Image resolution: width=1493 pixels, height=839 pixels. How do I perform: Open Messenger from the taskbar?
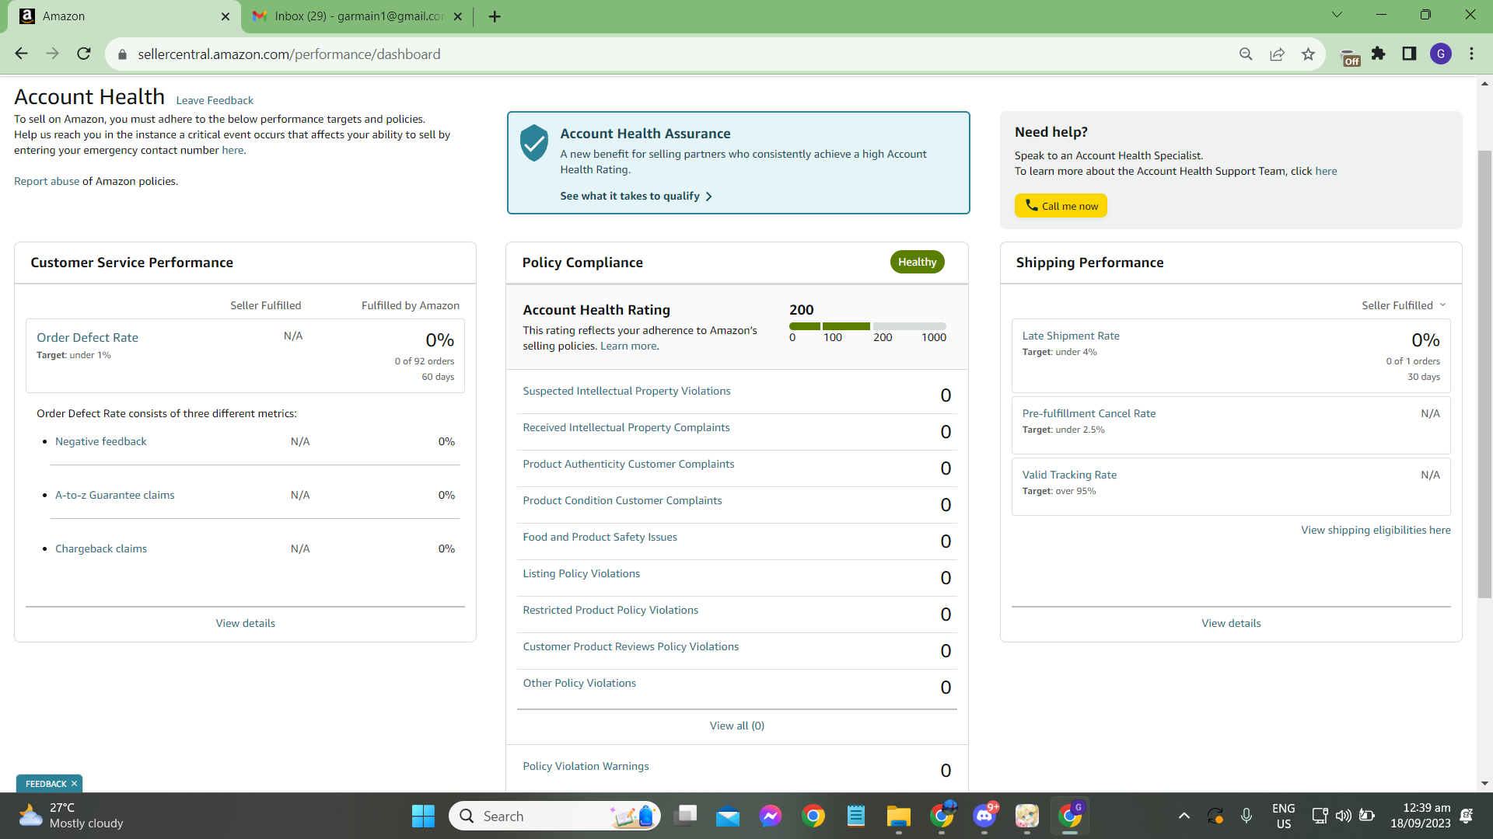771,816
